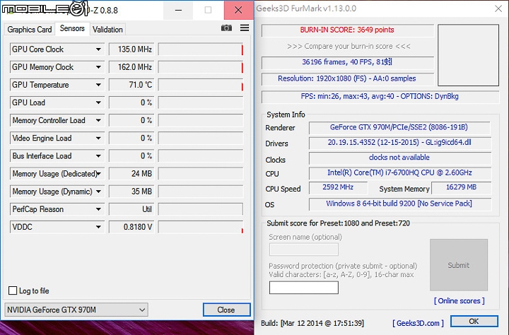
Task: Click the BURN-IN SCORE 3649 points text
Action: (347, 30)
